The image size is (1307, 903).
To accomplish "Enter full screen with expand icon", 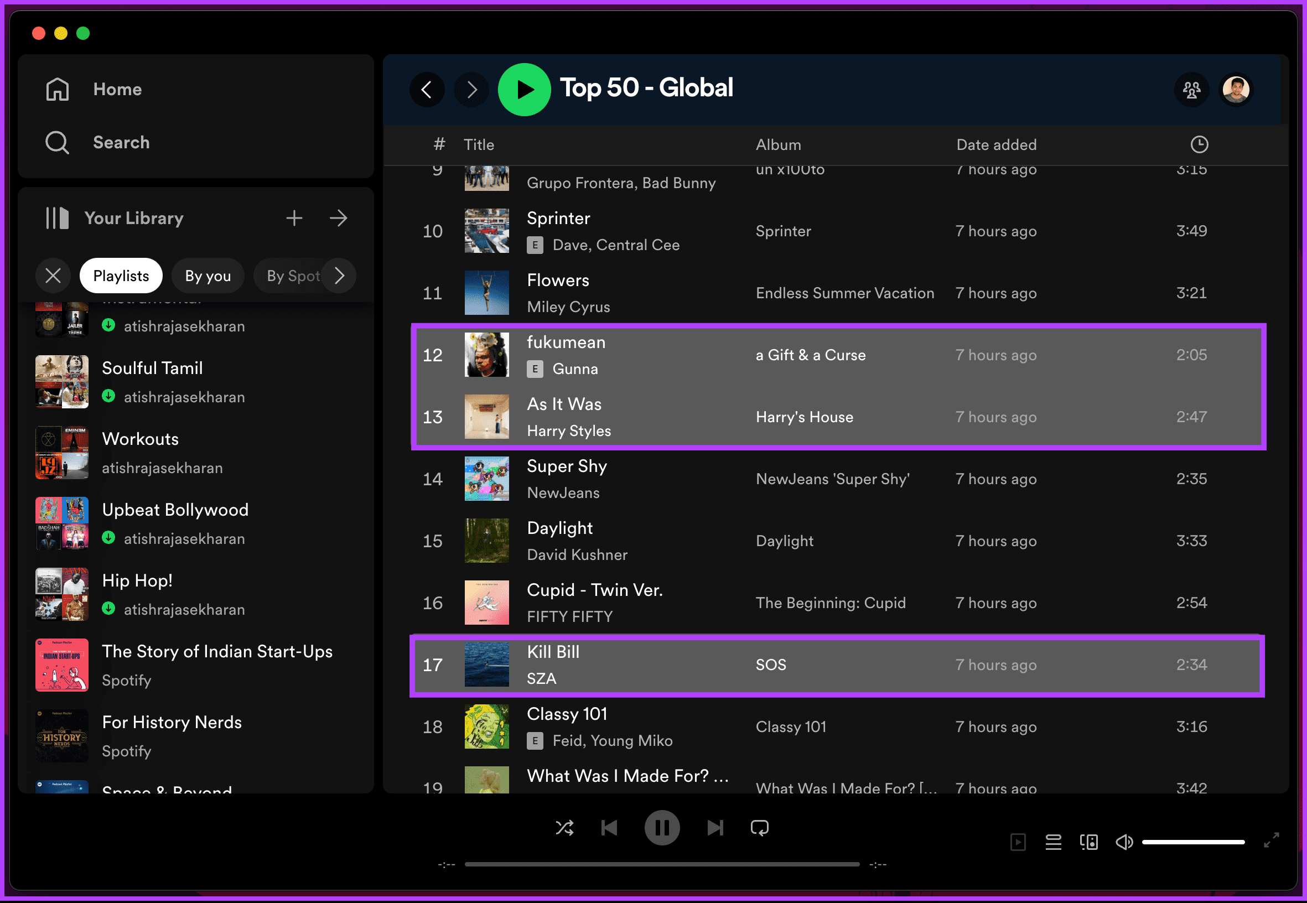I will pyautogui.click(x=1272, y=840).
